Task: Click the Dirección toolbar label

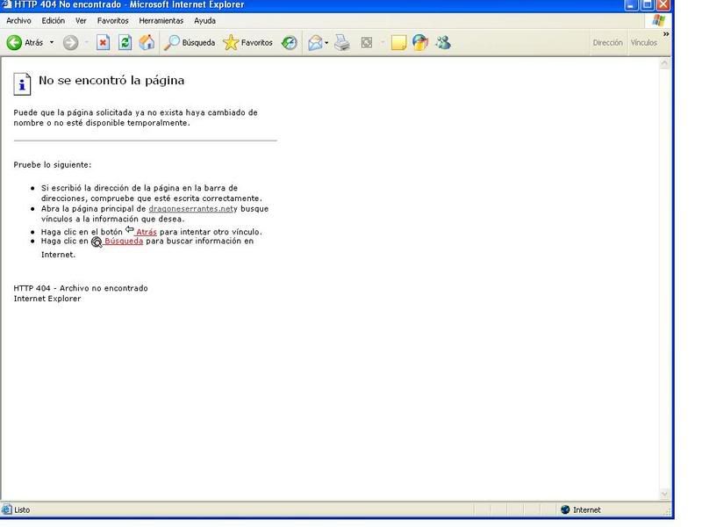Action: (607, 42)
